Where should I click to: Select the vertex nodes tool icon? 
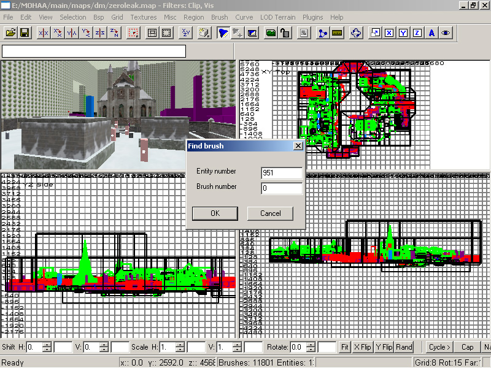point(323,33)
